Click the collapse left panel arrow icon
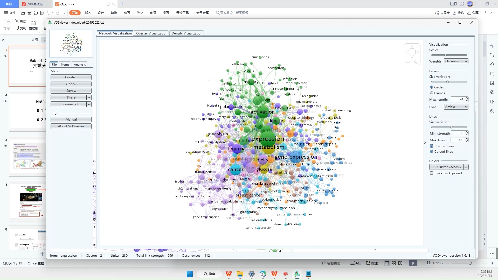The height and width of the screenshot is (280, 498). click(x=3, y=40)
